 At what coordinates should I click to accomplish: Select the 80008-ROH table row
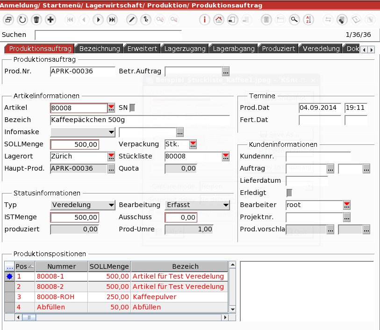pos(116,297)
